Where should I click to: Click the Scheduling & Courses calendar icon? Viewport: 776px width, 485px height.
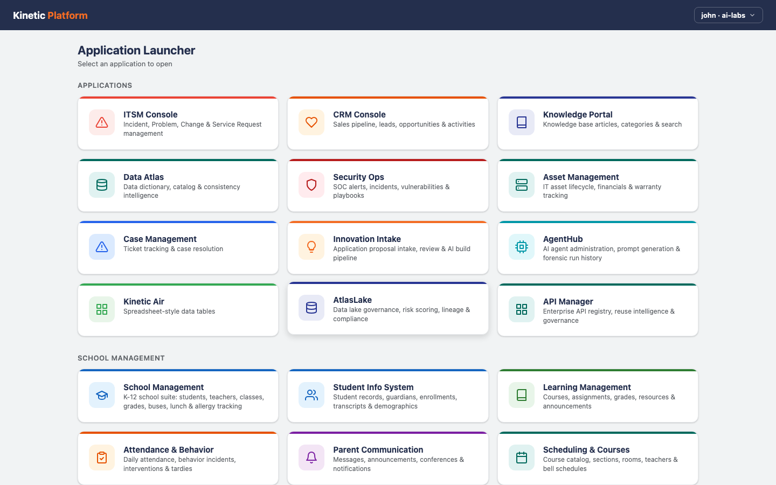(521, 457)
